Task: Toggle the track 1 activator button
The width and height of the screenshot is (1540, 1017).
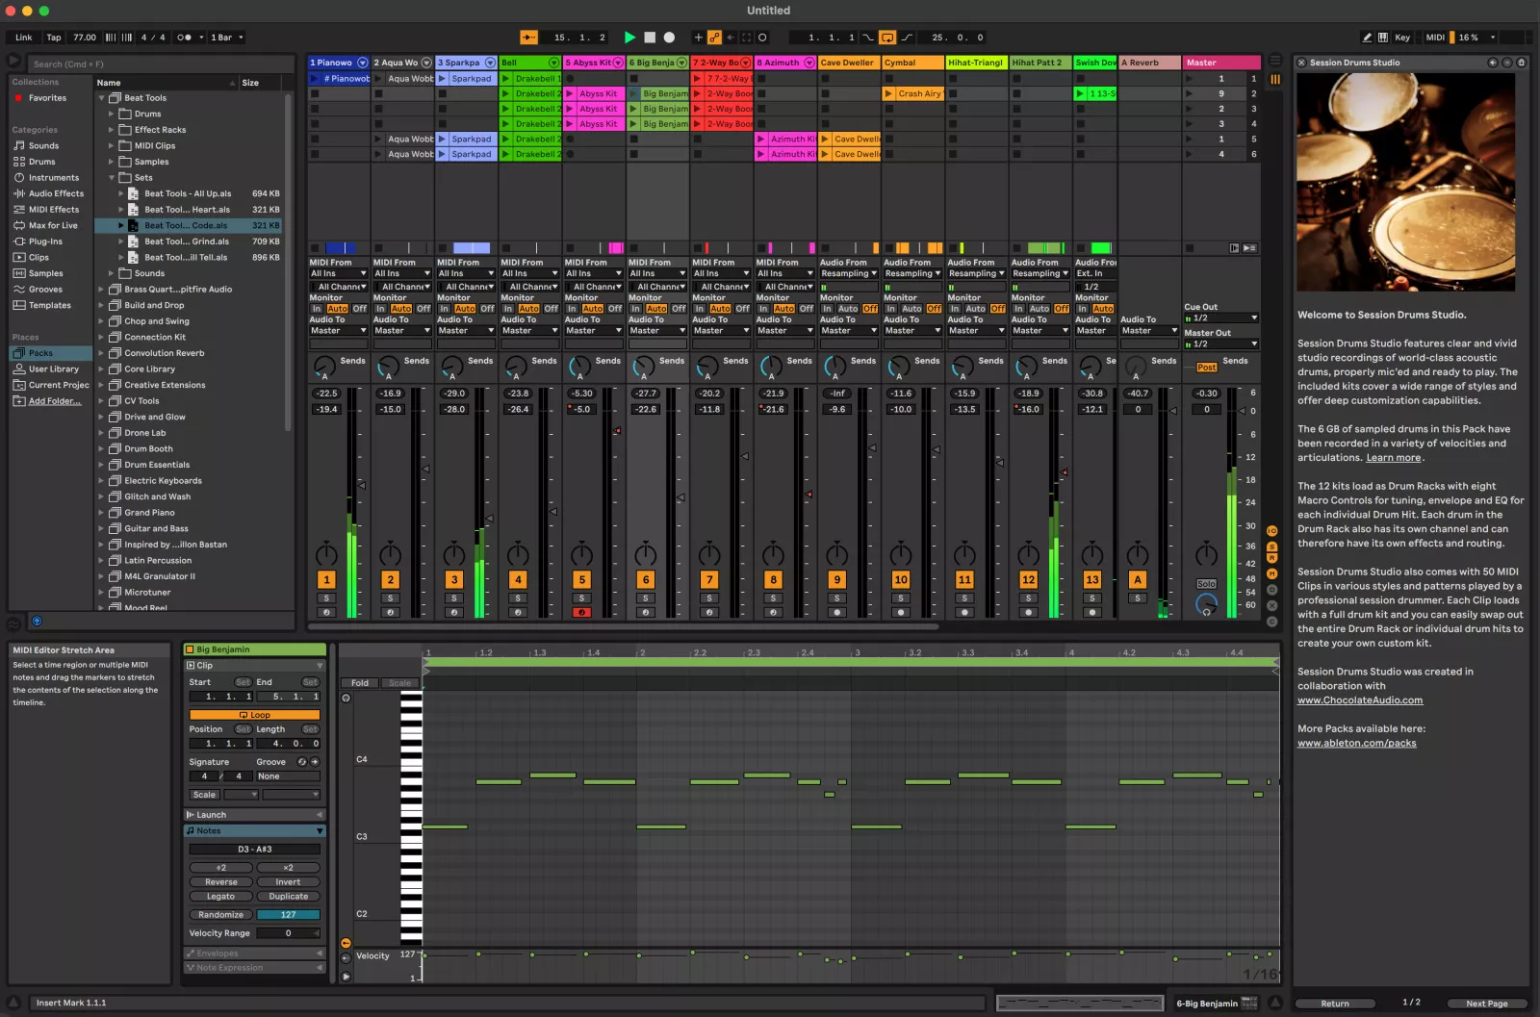Action: coord(326,580)
